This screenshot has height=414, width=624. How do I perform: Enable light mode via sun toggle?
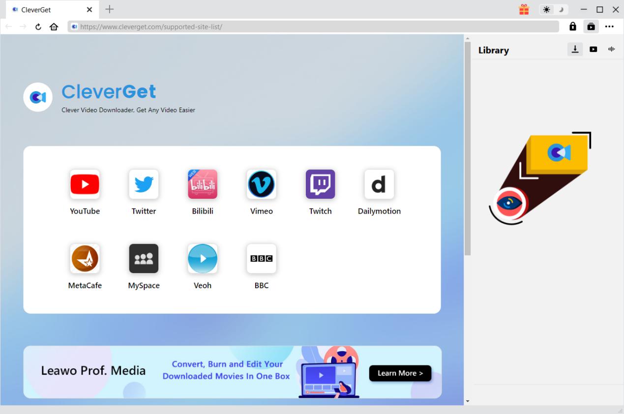pos(547,9)
